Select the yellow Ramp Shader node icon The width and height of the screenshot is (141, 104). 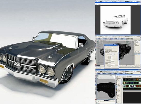tap(117, 90)
